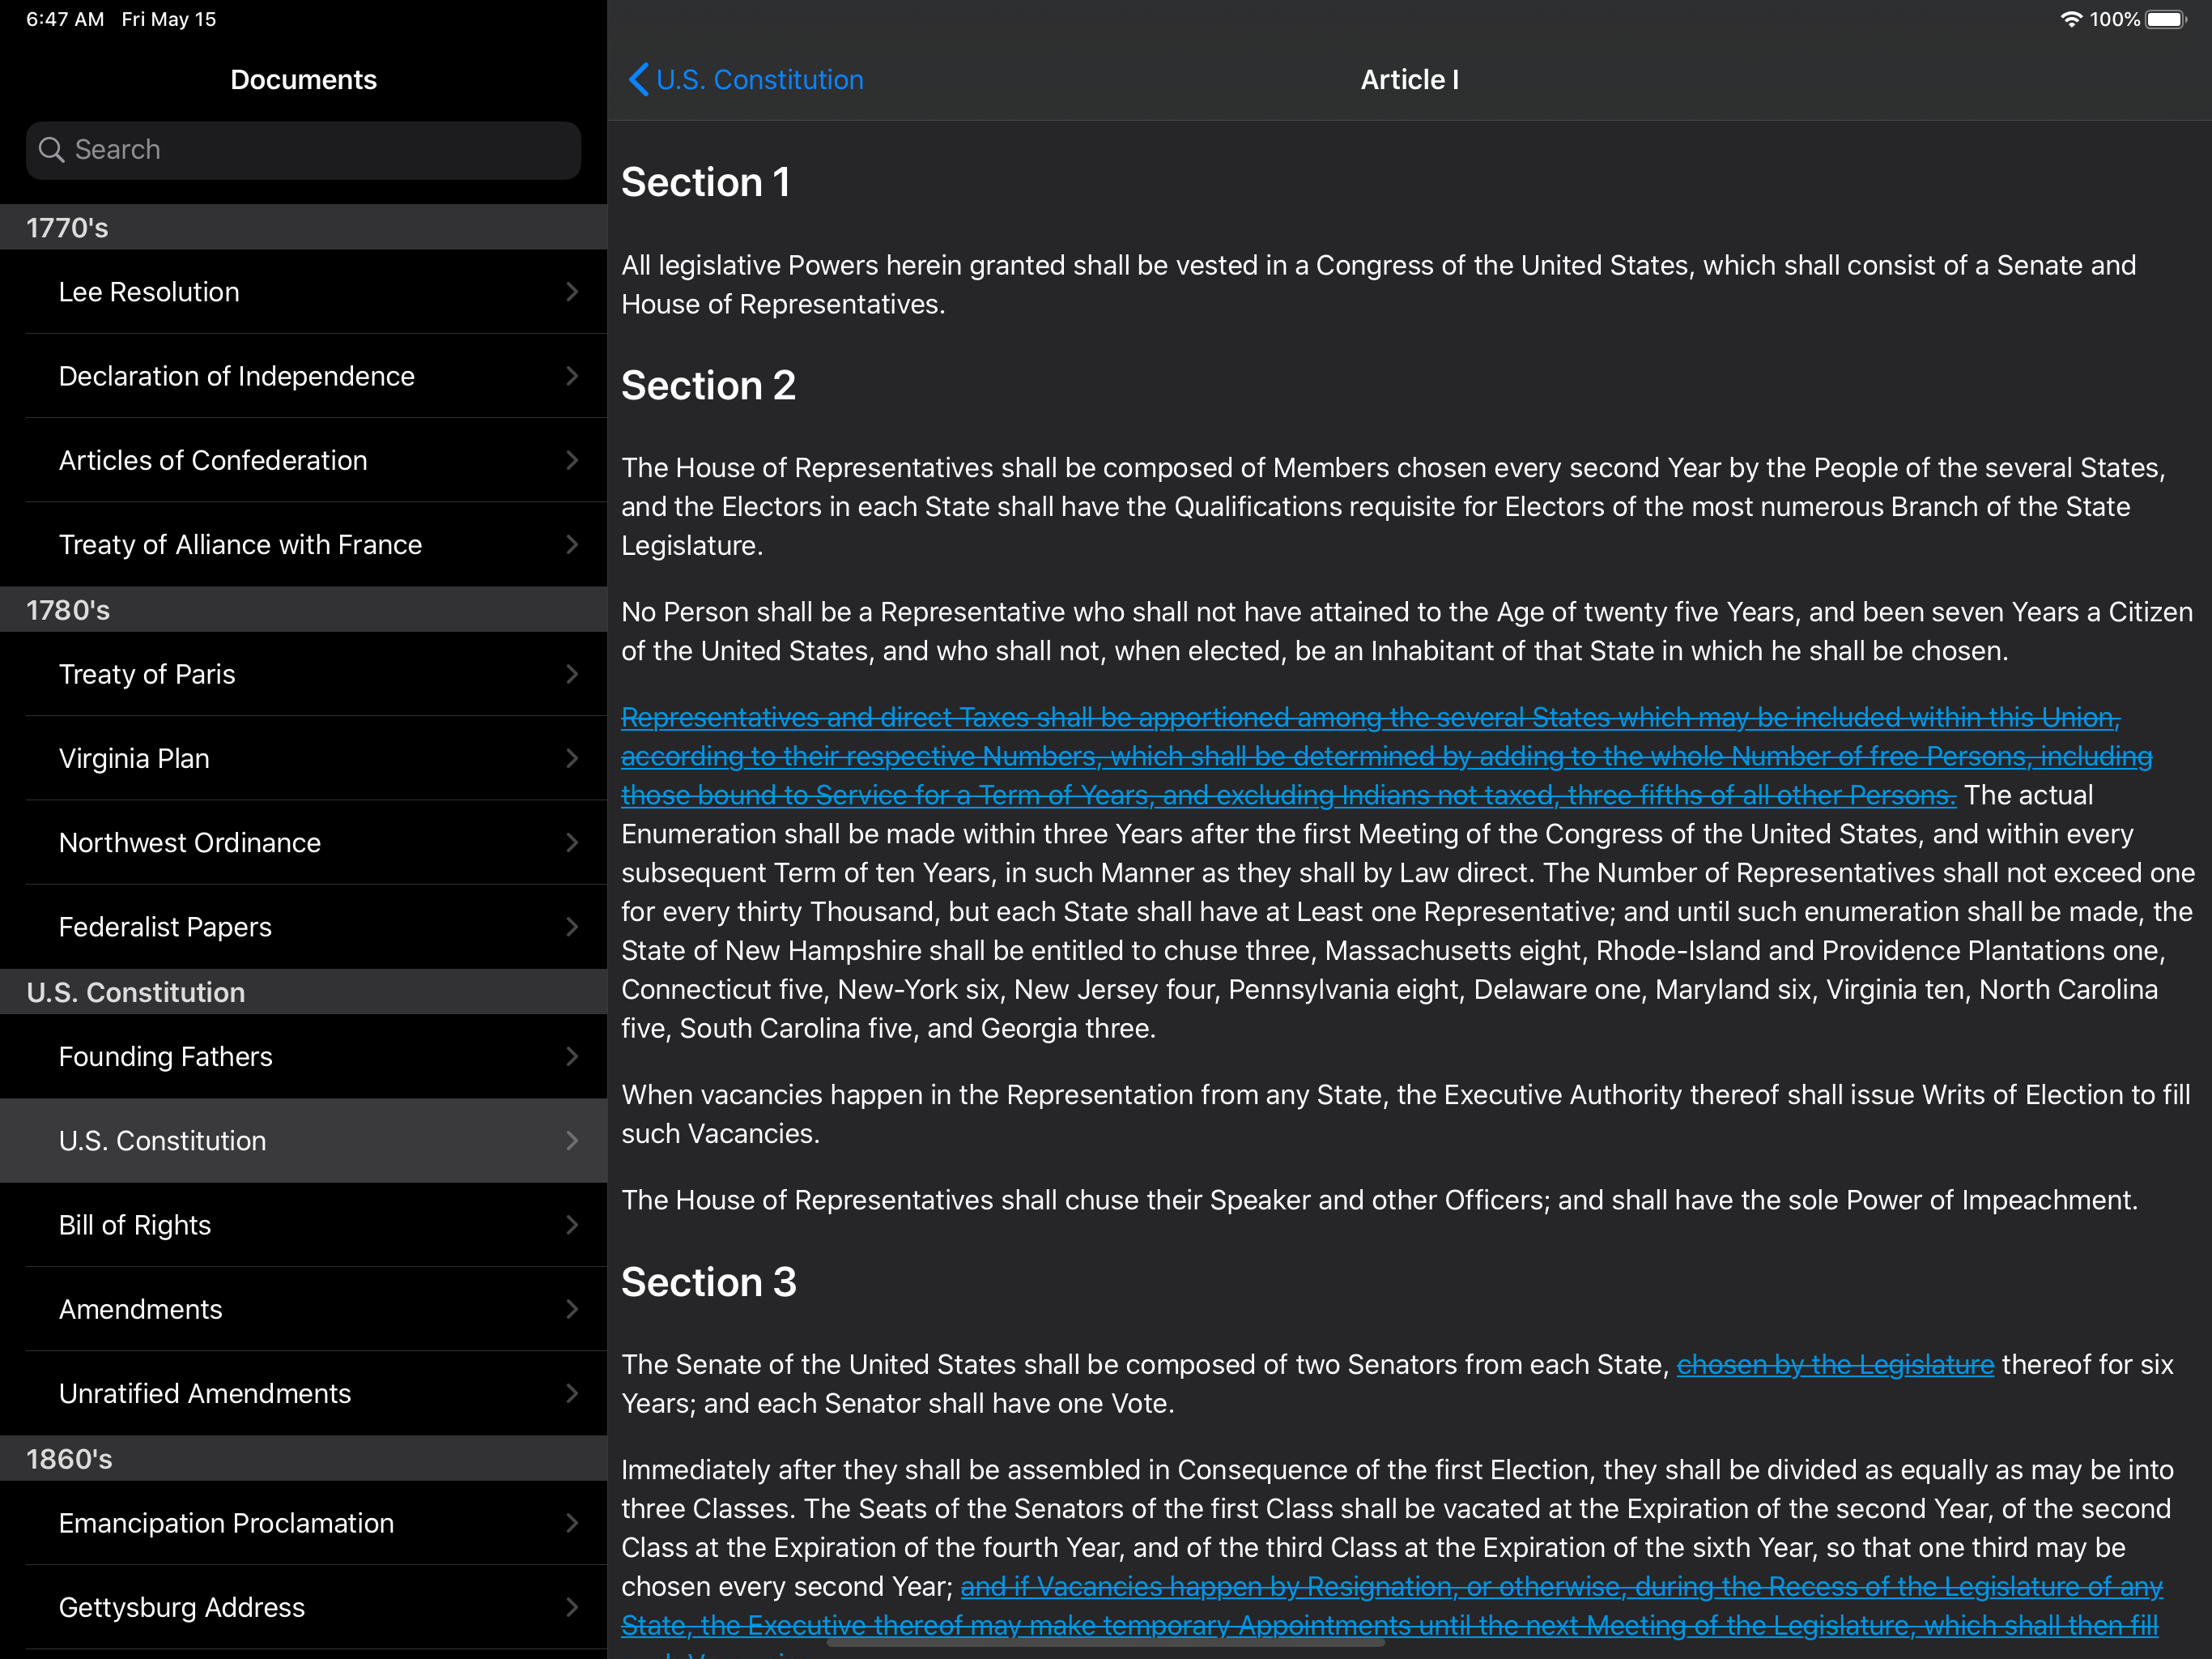This screenshot has width=2212, height=1659.
Task: Tap the Documents sidebar title
Action: (x=303, y=79)
